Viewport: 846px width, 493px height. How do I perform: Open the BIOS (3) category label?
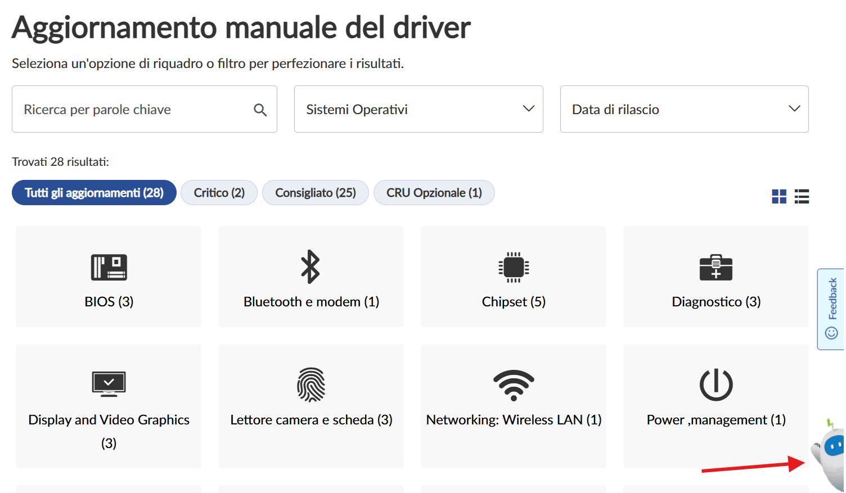coord(109,302)
